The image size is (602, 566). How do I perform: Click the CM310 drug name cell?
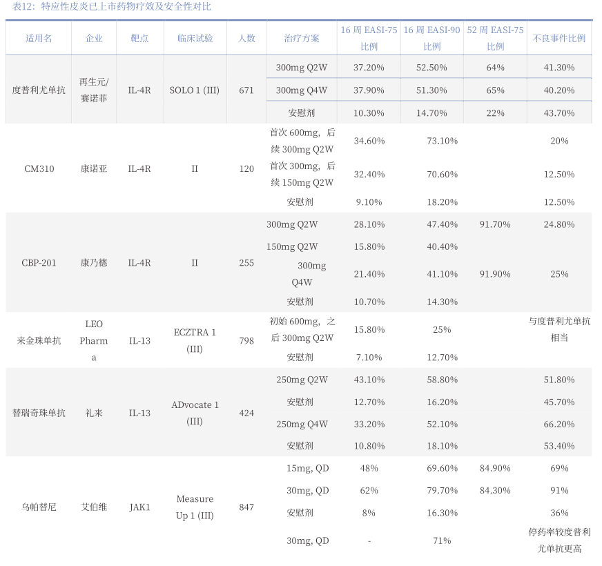pyautogui.click(x=39, y=169)
